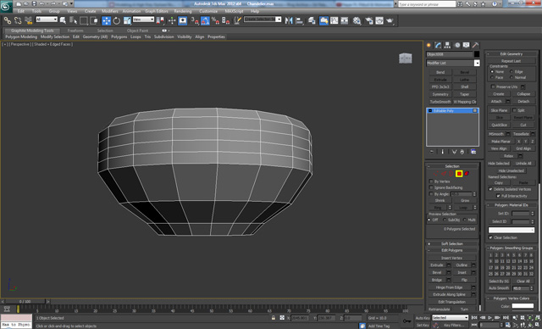Open the Customize menu
Screen dimensions: 542x329
coord(208,11)
